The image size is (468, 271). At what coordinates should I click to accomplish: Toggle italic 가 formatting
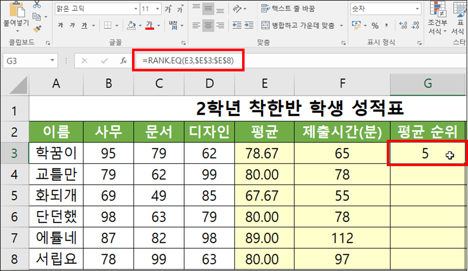tap(72, 26)
